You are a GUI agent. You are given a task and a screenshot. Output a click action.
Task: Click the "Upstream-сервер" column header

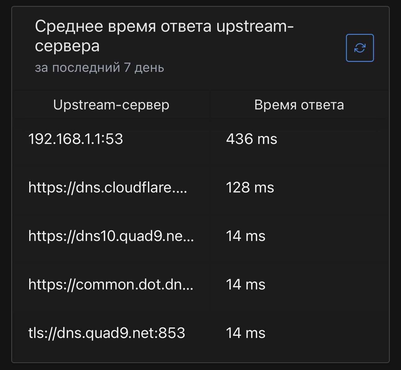click(111, 105)
